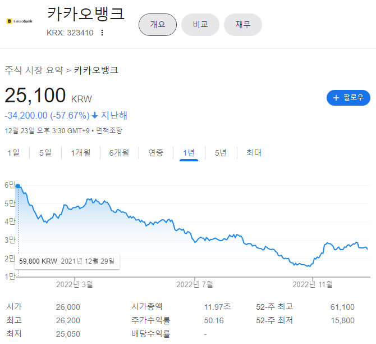
Task: Open the 재무 financials tab
Action: [x=243, y=25]
